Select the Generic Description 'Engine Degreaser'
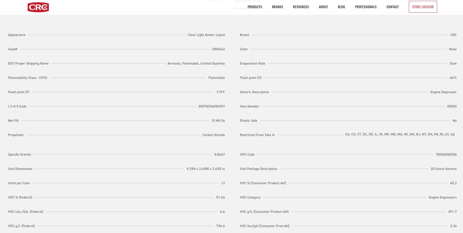 [x=443, y=92]
